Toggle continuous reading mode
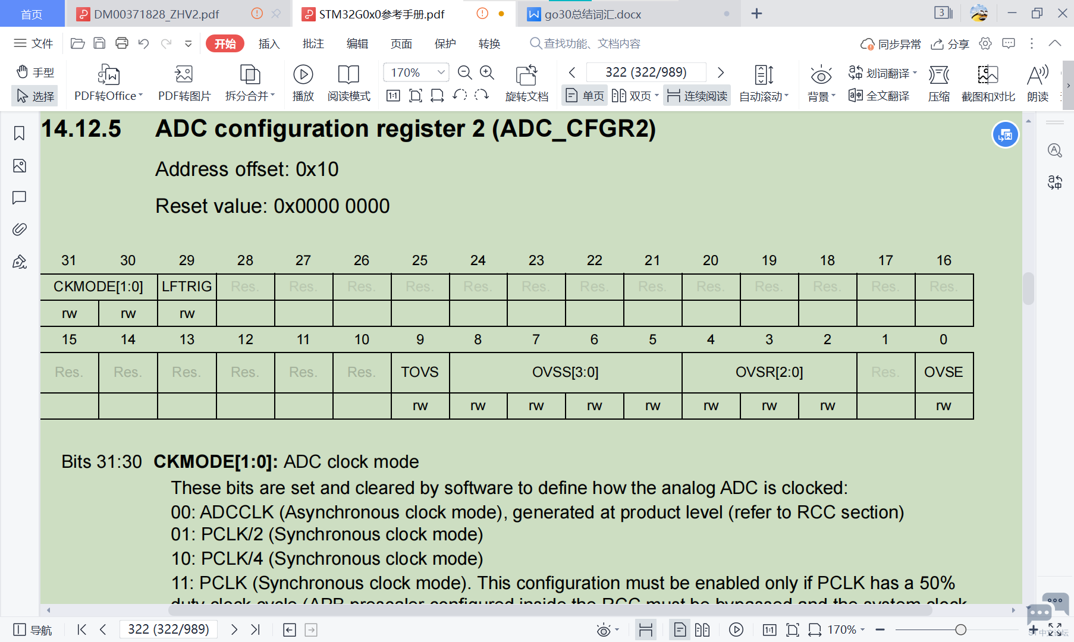Screen dimensions: 1074x642 [x=698, y=96]
